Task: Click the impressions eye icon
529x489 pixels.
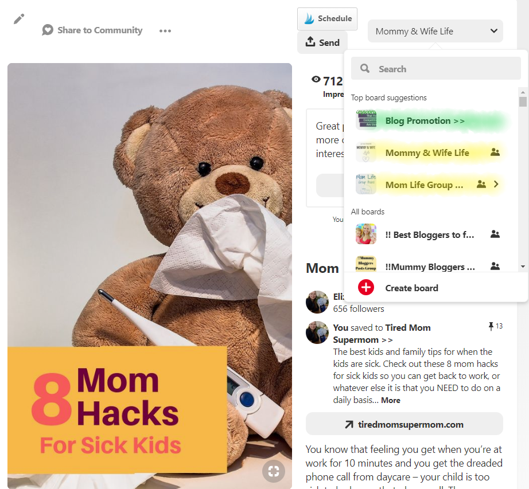Action: pyautogui.click(x=316, y=79)
